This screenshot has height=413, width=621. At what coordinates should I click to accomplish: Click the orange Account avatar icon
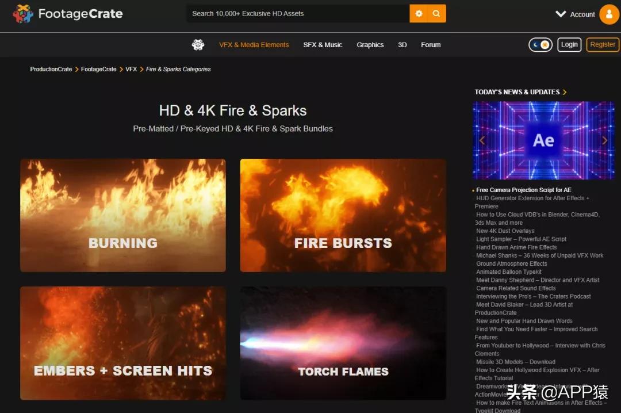point(609,14)
